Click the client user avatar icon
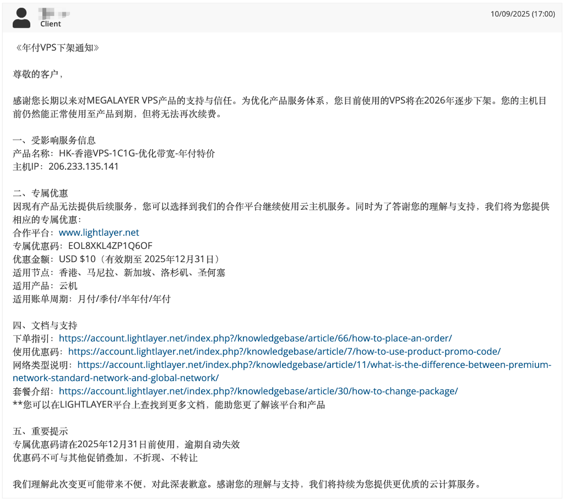The width and height of the screenshot is (564, 499). point(21,18)
